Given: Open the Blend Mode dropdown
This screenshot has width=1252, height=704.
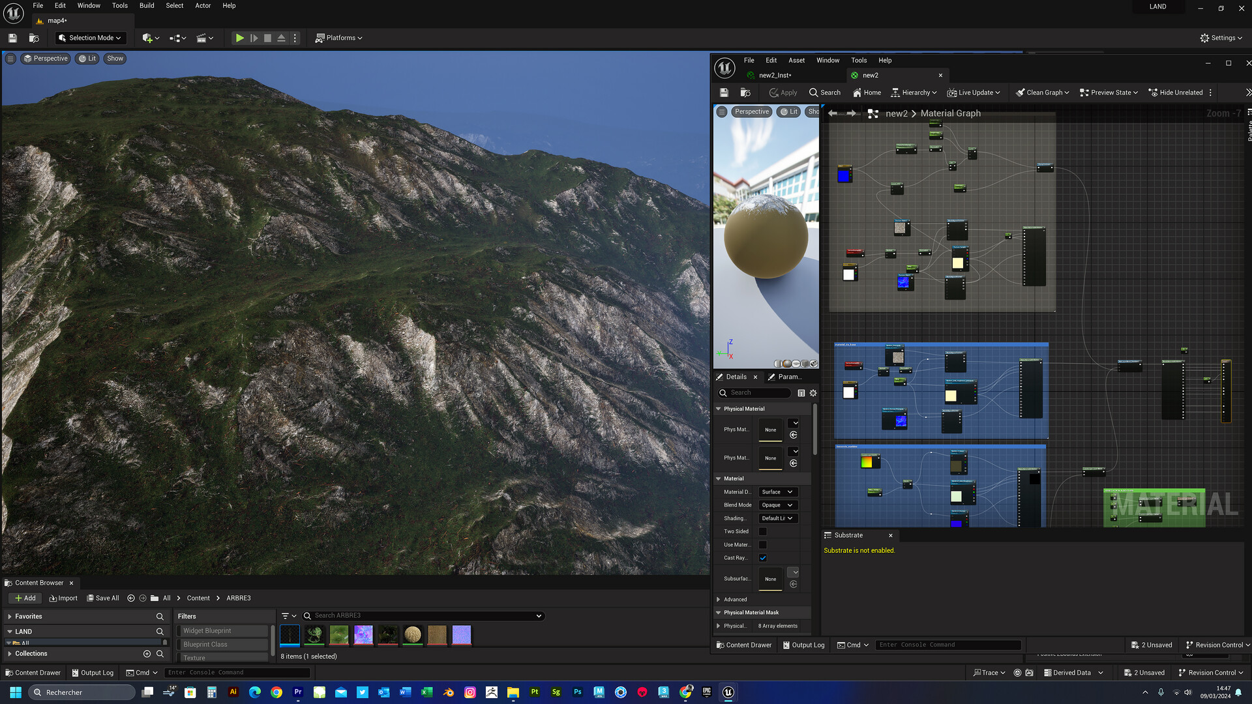Looking at the screenshot, I should pyautogui.click(x=777, y=505).
